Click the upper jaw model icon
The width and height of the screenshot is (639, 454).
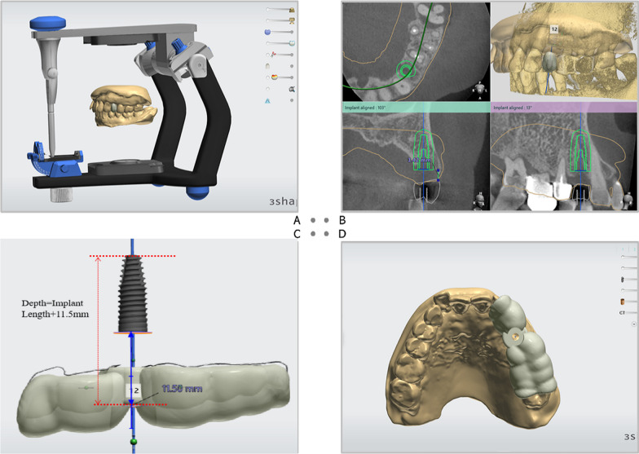pos(291,8)
